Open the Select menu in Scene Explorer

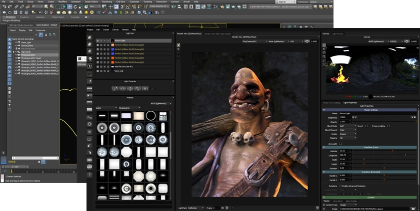tap(13, 30)
